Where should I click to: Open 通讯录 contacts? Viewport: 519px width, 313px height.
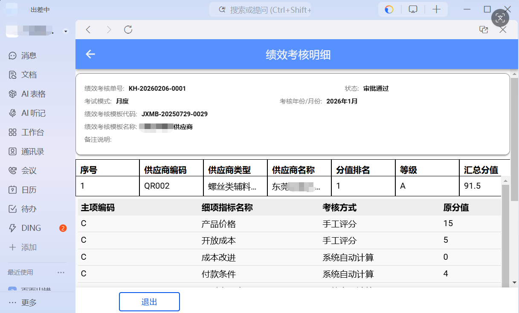pyautogui.click(x=26, y=151)
